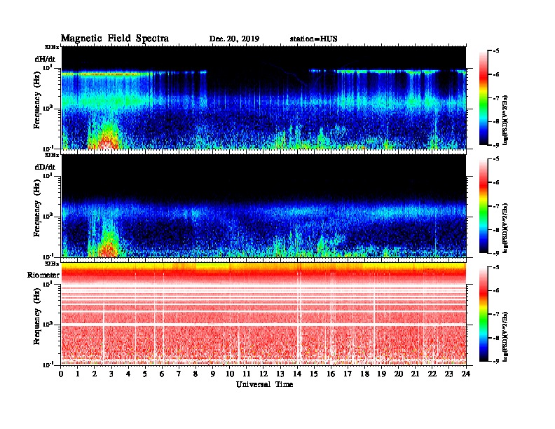Select hour tick "10" on time axis
Viewport: 555px width, 429px height.
click(230, 374)
